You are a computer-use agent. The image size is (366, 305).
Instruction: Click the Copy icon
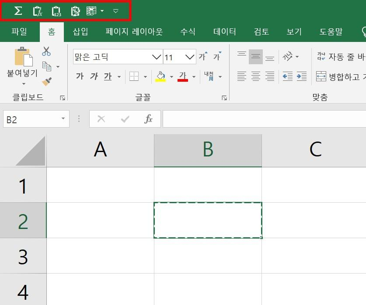click(x=47, y=66)
